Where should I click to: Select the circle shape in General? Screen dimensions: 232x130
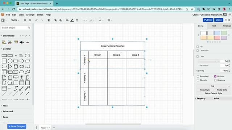coord(10,61)
